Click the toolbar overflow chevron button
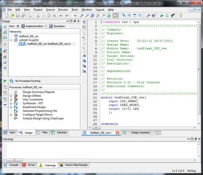 point(75,16)
